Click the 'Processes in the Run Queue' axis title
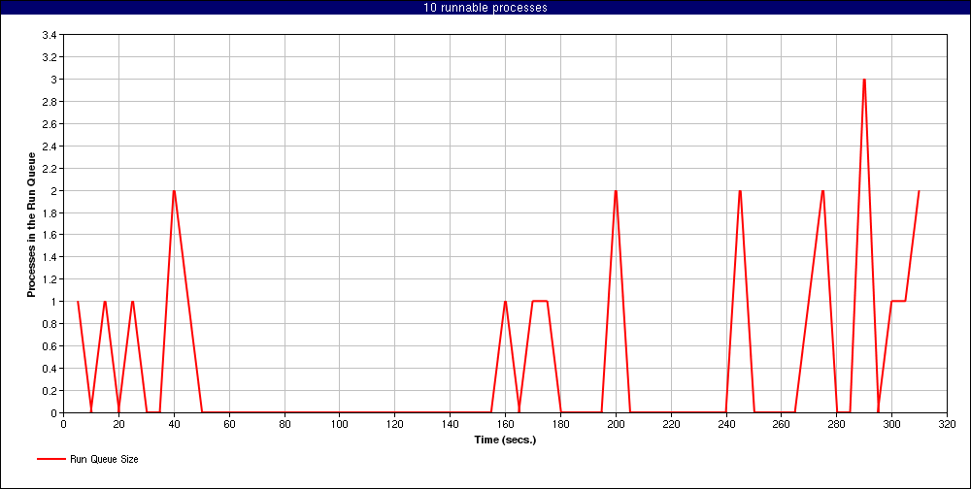The image size is (971, 489). tap(30, 224)
